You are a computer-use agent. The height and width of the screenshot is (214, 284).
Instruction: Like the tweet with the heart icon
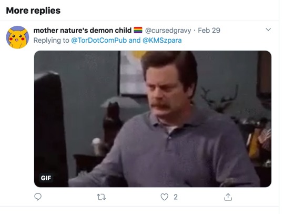[x=164, y=197]
